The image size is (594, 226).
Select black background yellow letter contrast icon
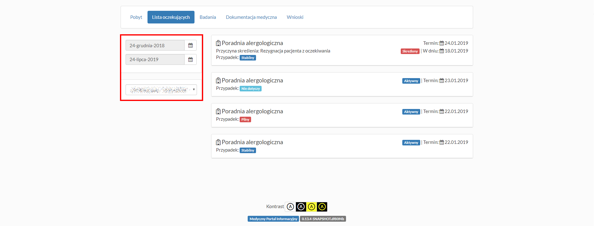[322, 207]
